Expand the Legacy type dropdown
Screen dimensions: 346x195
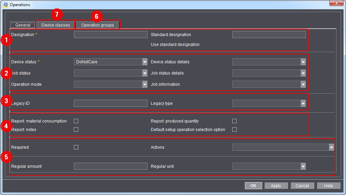(269, 103)
